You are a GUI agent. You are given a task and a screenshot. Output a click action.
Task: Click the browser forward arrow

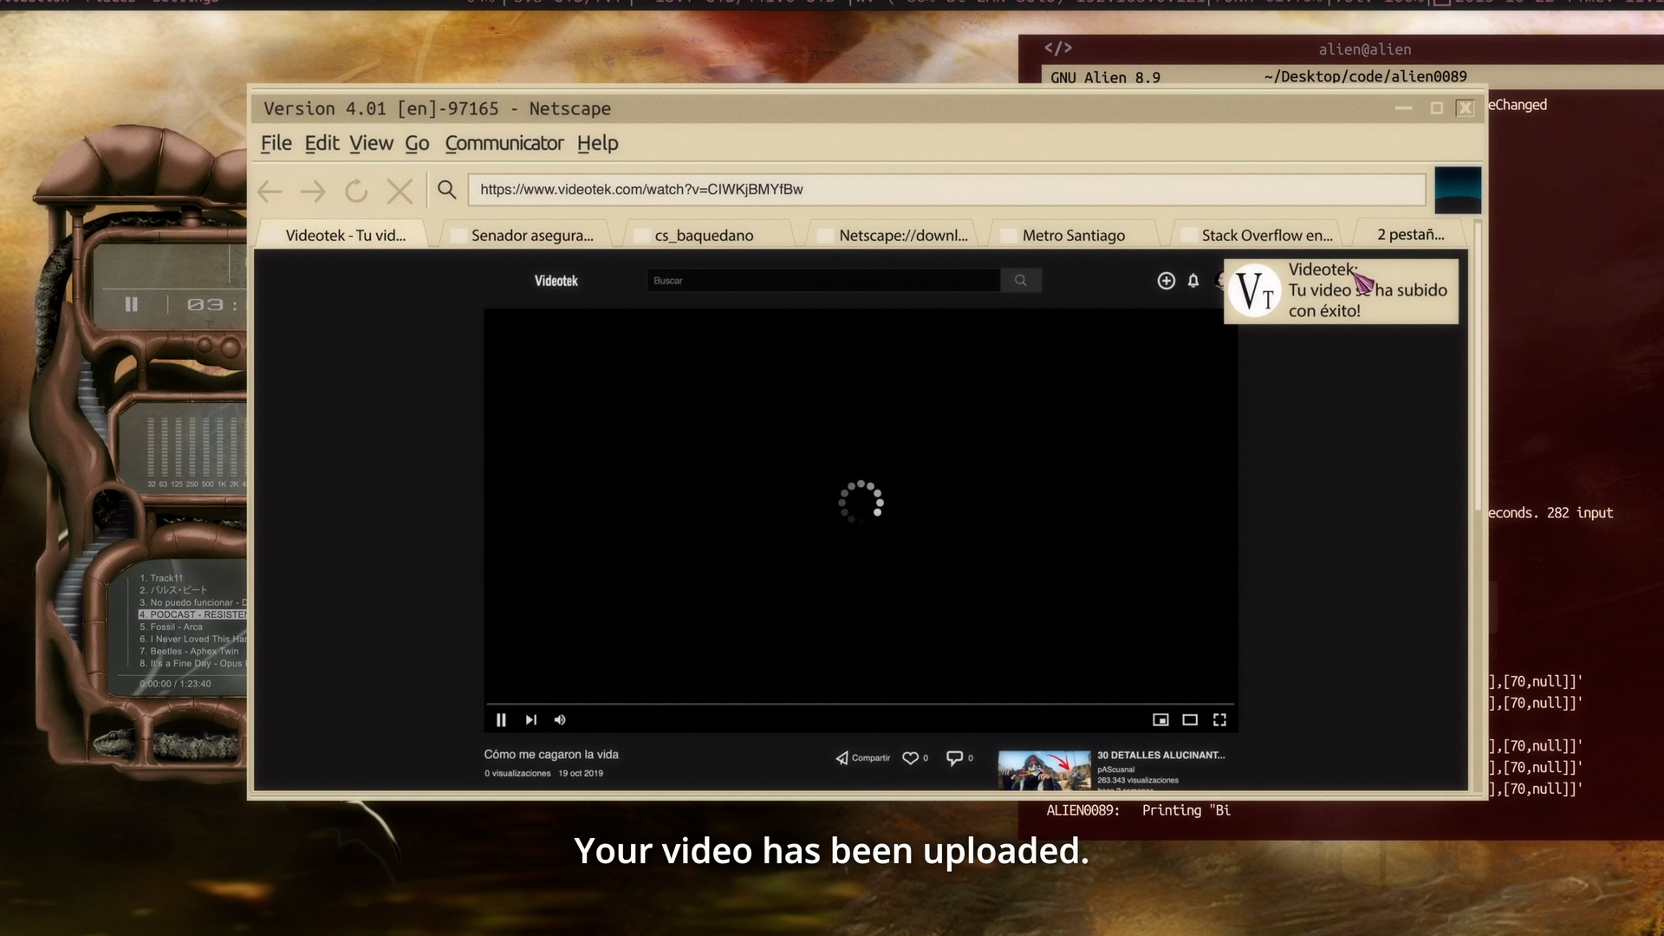point(313,191)
